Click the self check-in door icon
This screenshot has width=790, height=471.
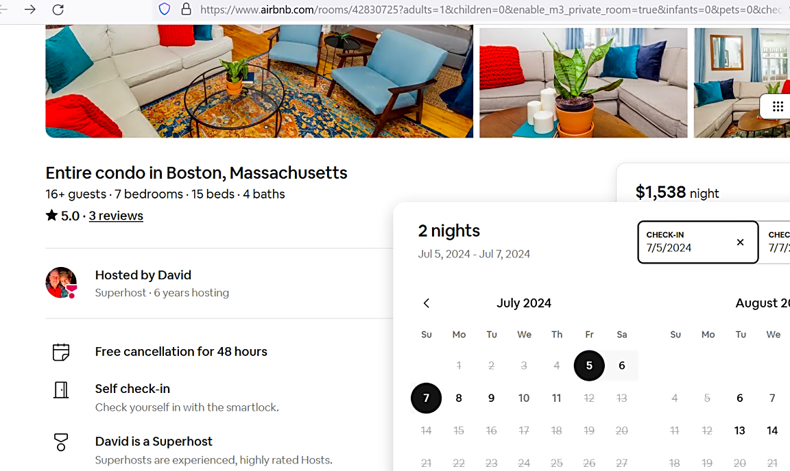point(61,390)
